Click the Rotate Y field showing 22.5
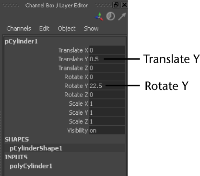This screenshot has width=200, height=176. (x=107, y=86)
